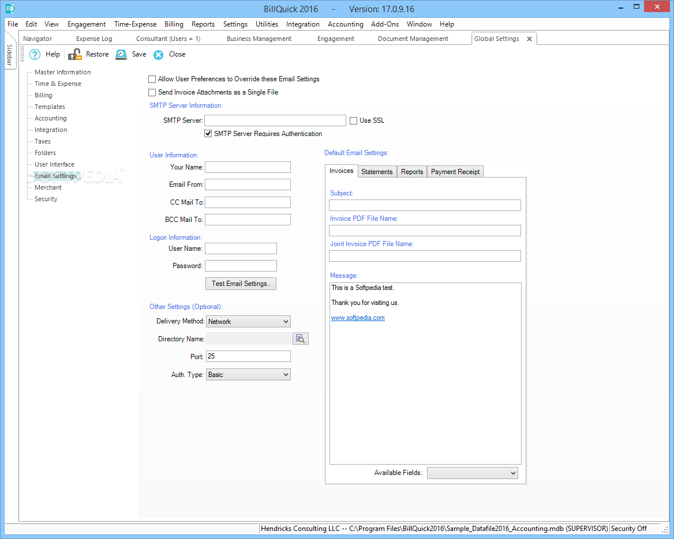Click the Port number field

pos(248,356)
